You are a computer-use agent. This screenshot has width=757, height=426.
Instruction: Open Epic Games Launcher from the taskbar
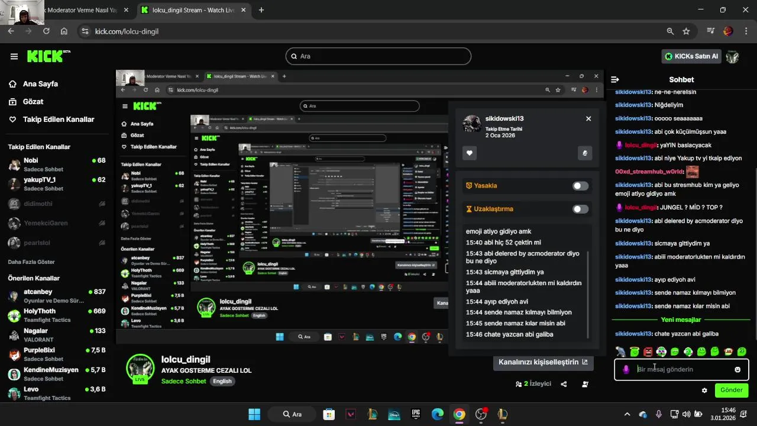pos(416,414)
